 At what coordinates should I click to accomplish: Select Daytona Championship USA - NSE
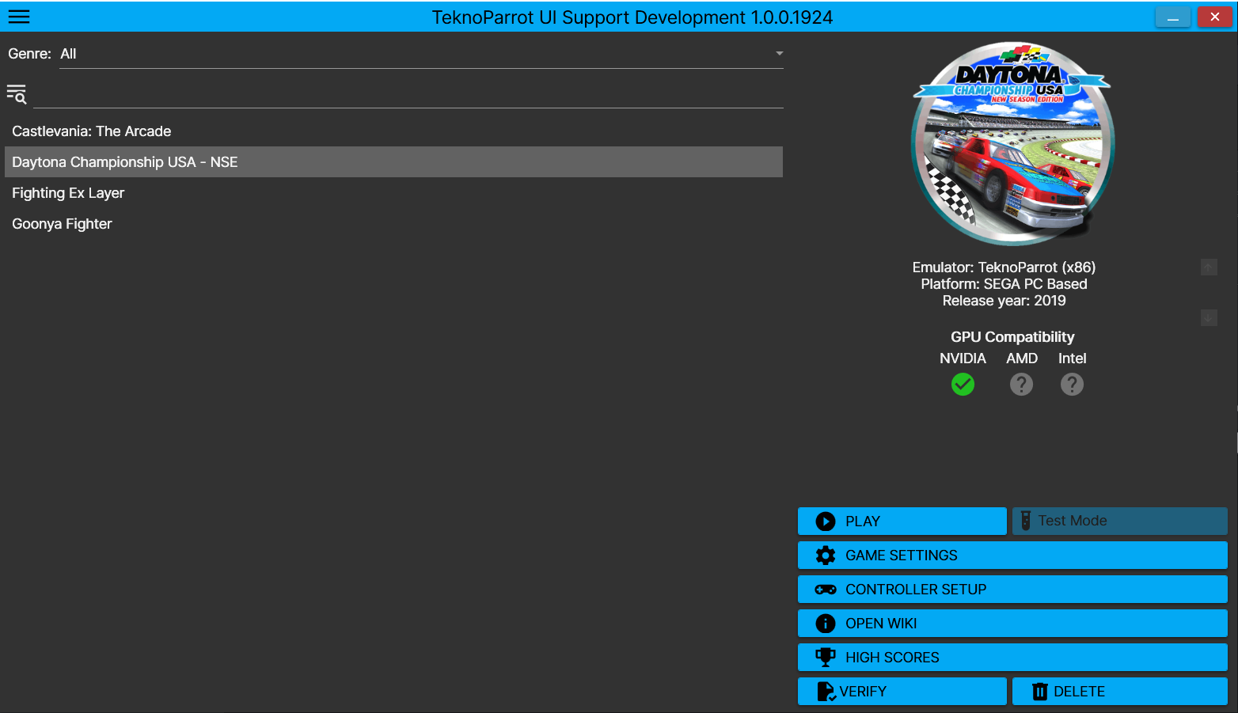tap(393, 162)
